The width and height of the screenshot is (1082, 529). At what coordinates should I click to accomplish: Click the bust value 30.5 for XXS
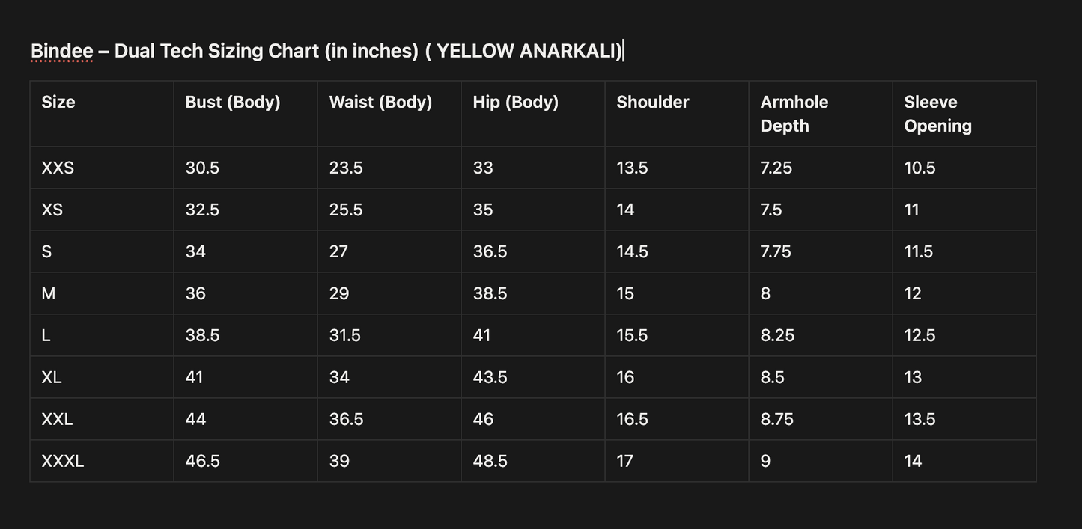202,168
